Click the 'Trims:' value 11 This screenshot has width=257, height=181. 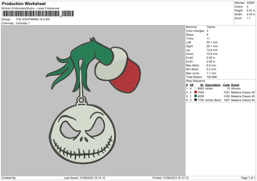(x=208, y=38)
